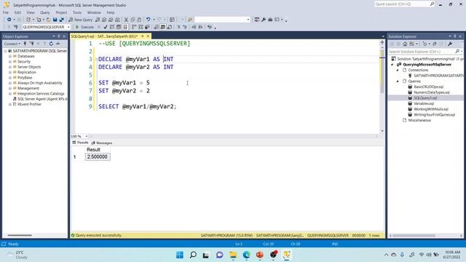The width and height of the screenshot is (466, 262).
Task: Select Always On High Availability node
Action: tap(40, 83)
